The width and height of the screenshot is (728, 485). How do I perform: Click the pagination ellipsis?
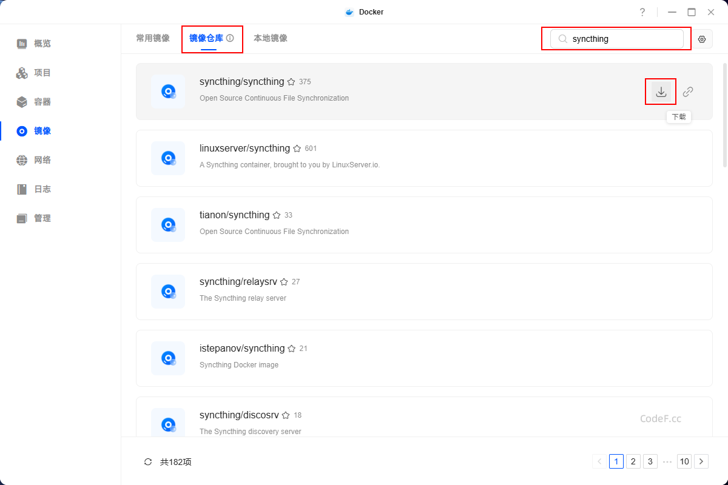[x=667, y=461]
